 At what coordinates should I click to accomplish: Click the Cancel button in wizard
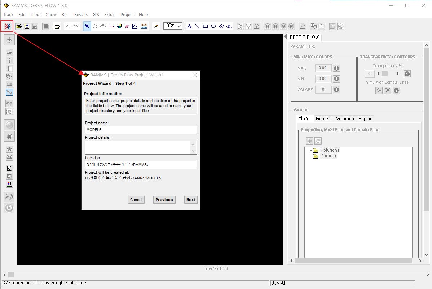(x=136, y=200)
